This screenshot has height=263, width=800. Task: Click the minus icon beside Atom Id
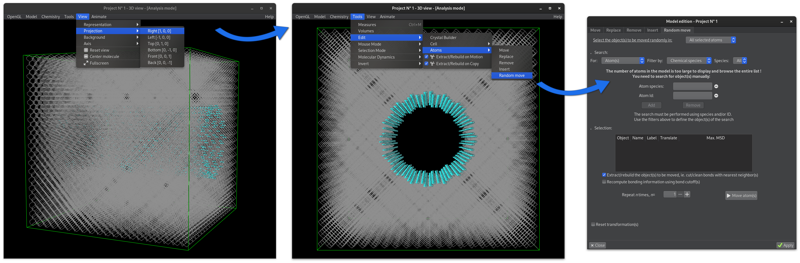point(716,96)
